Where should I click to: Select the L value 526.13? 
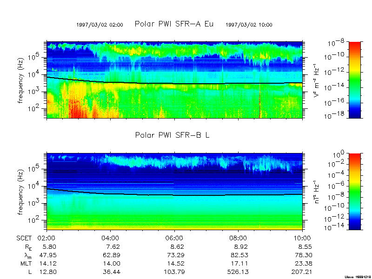[x=239, y=272]
